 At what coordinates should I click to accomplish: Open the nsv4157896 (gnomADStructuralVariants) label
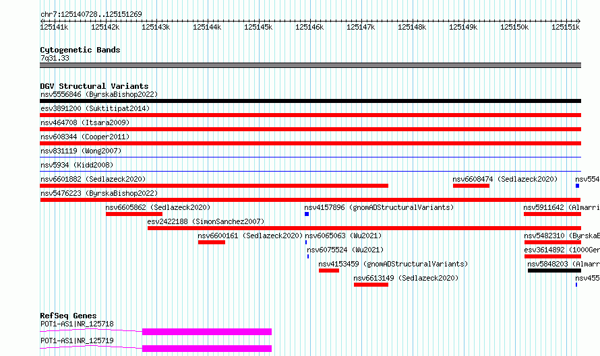tap(379, 207)
